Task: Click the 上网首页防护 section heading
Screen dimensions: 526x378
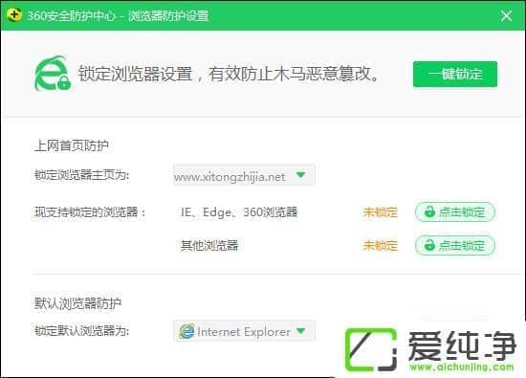Action: [x=72, y=145]
